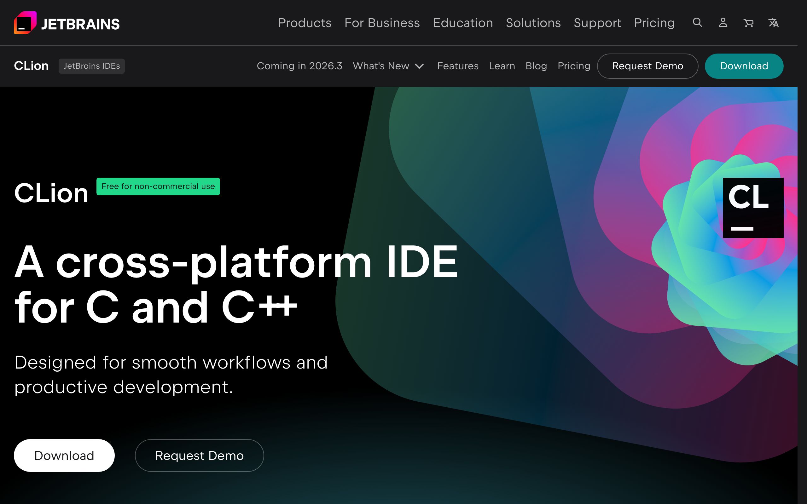Open the Features page
Screen dimensions: 807x504
pyautogui.click(x=458, y=66)
